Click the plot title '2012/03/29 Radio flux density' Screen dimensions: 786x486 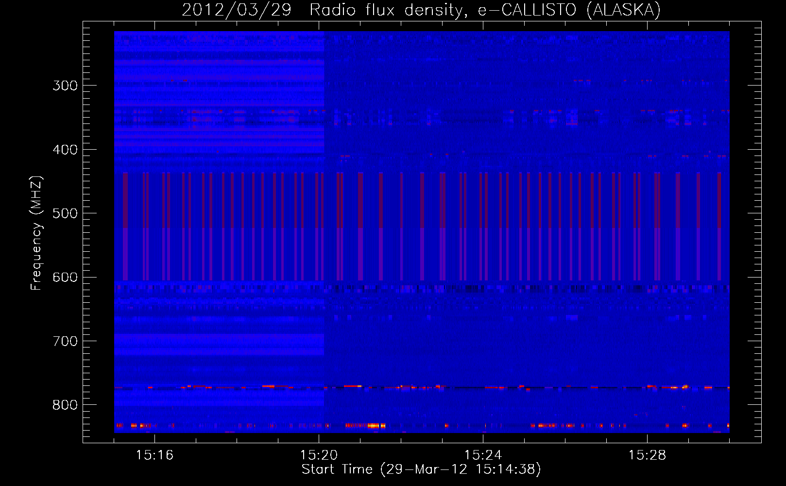click(325, 10)
